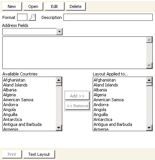Click the Print button
The height and width of the screenshot is (160, 155).
click(x=12, y=154)
